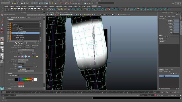Open viewport Lighting menu
This screenshot has width=182, height=102.
[x=57, y=13]
